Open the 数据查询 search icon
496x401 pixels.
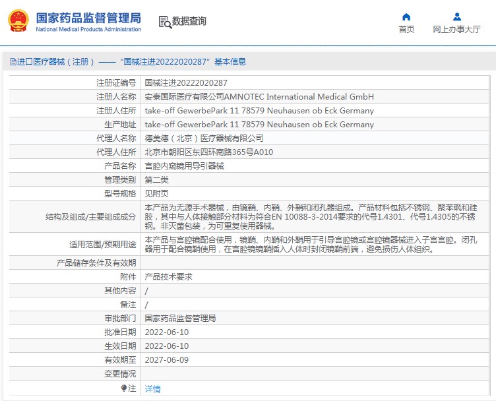point(165,22)
